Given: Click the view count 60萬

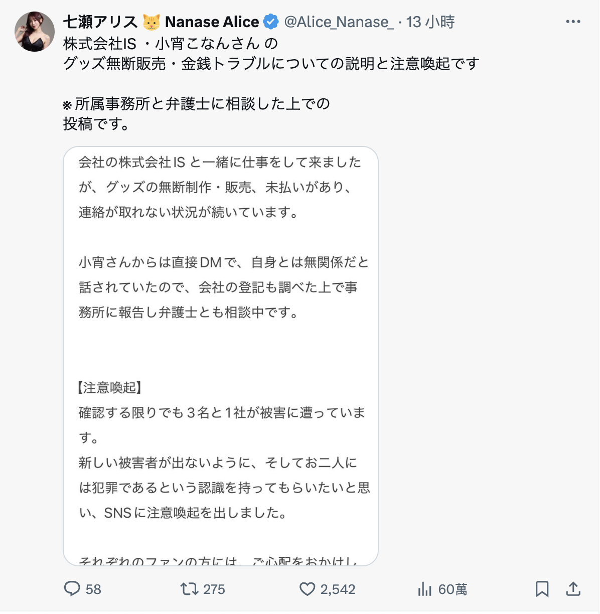Looking at the screenshot, I should 453,589.
